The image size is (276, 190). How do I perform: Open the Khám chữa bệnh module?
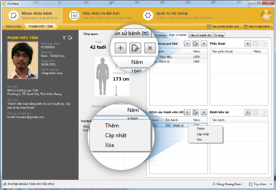coord(33,16)
